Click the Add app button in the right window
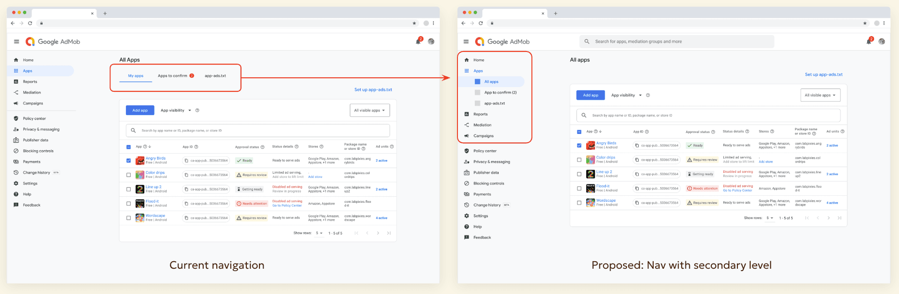Screen dimensions: 899x294 [x=590, y=95]
